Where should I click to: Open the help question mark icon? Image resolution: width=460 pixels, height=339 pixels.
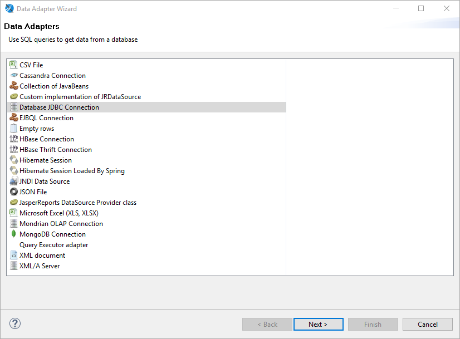pos(15,324)
